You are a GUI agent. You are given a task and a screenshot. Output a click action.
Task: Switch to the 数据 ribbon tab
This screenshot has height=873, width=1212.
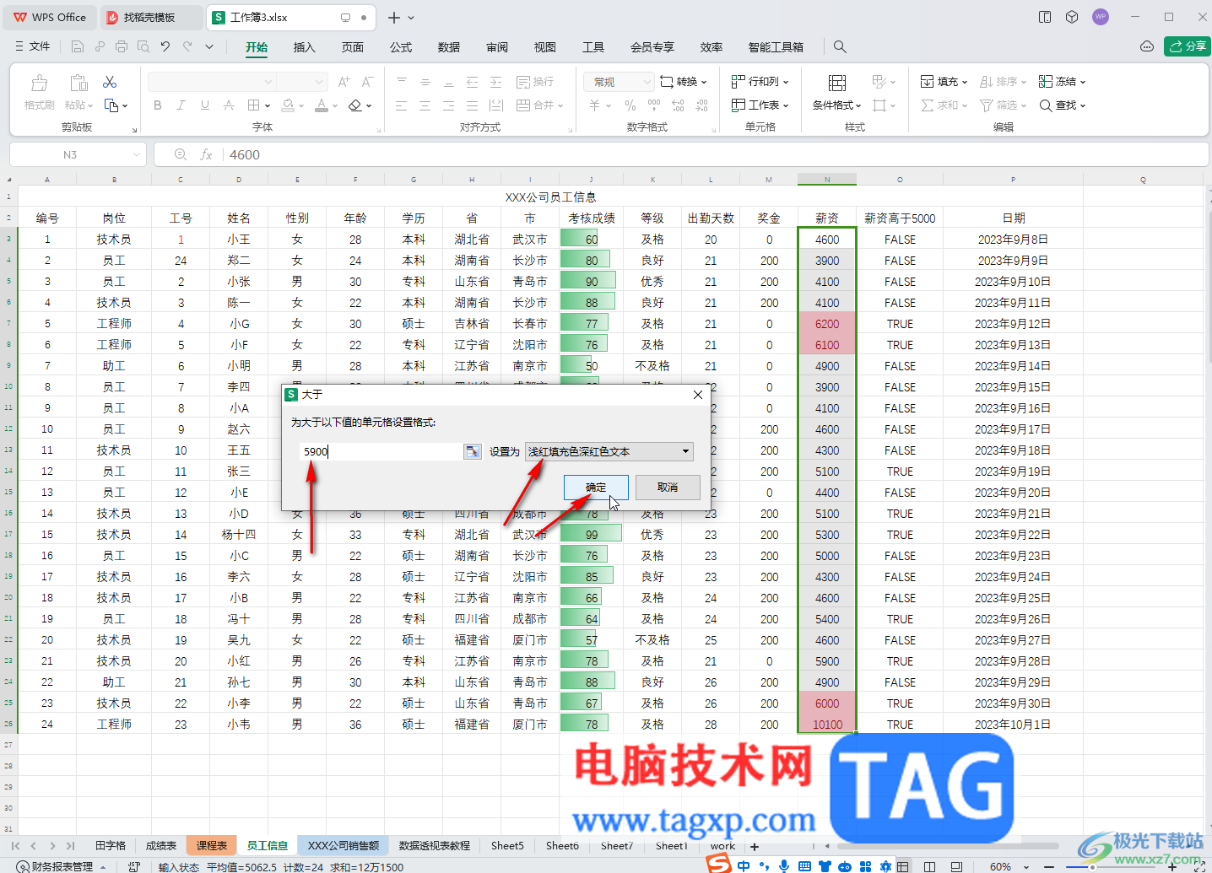click(449, 47)
